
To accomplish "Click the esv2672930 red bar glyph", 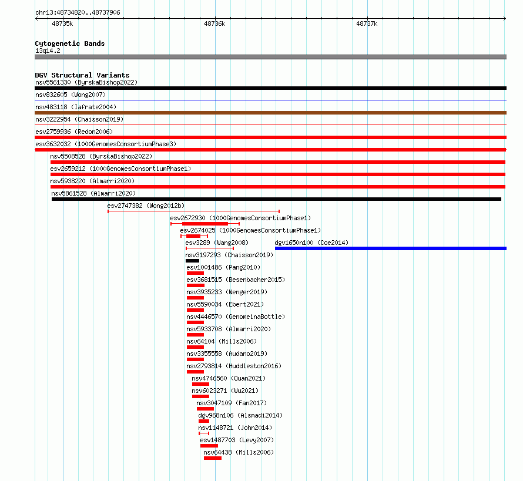I will point(205,224).
